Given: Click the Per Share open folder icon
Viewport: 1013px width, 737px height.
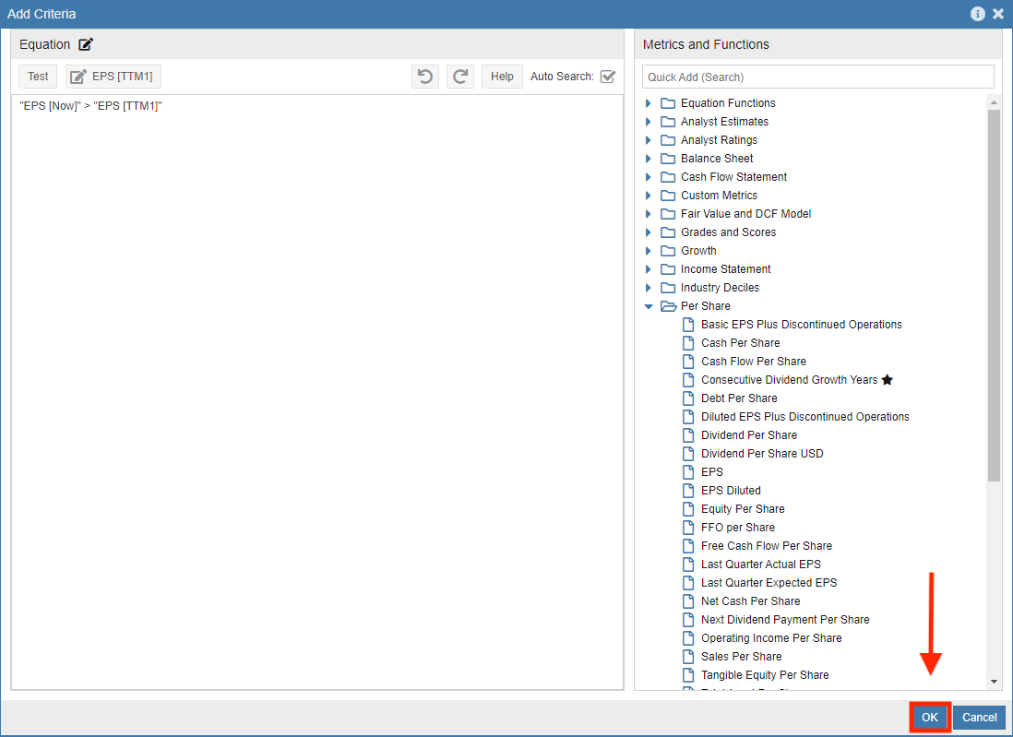Looking at the screenshot, I should (669, 306).
